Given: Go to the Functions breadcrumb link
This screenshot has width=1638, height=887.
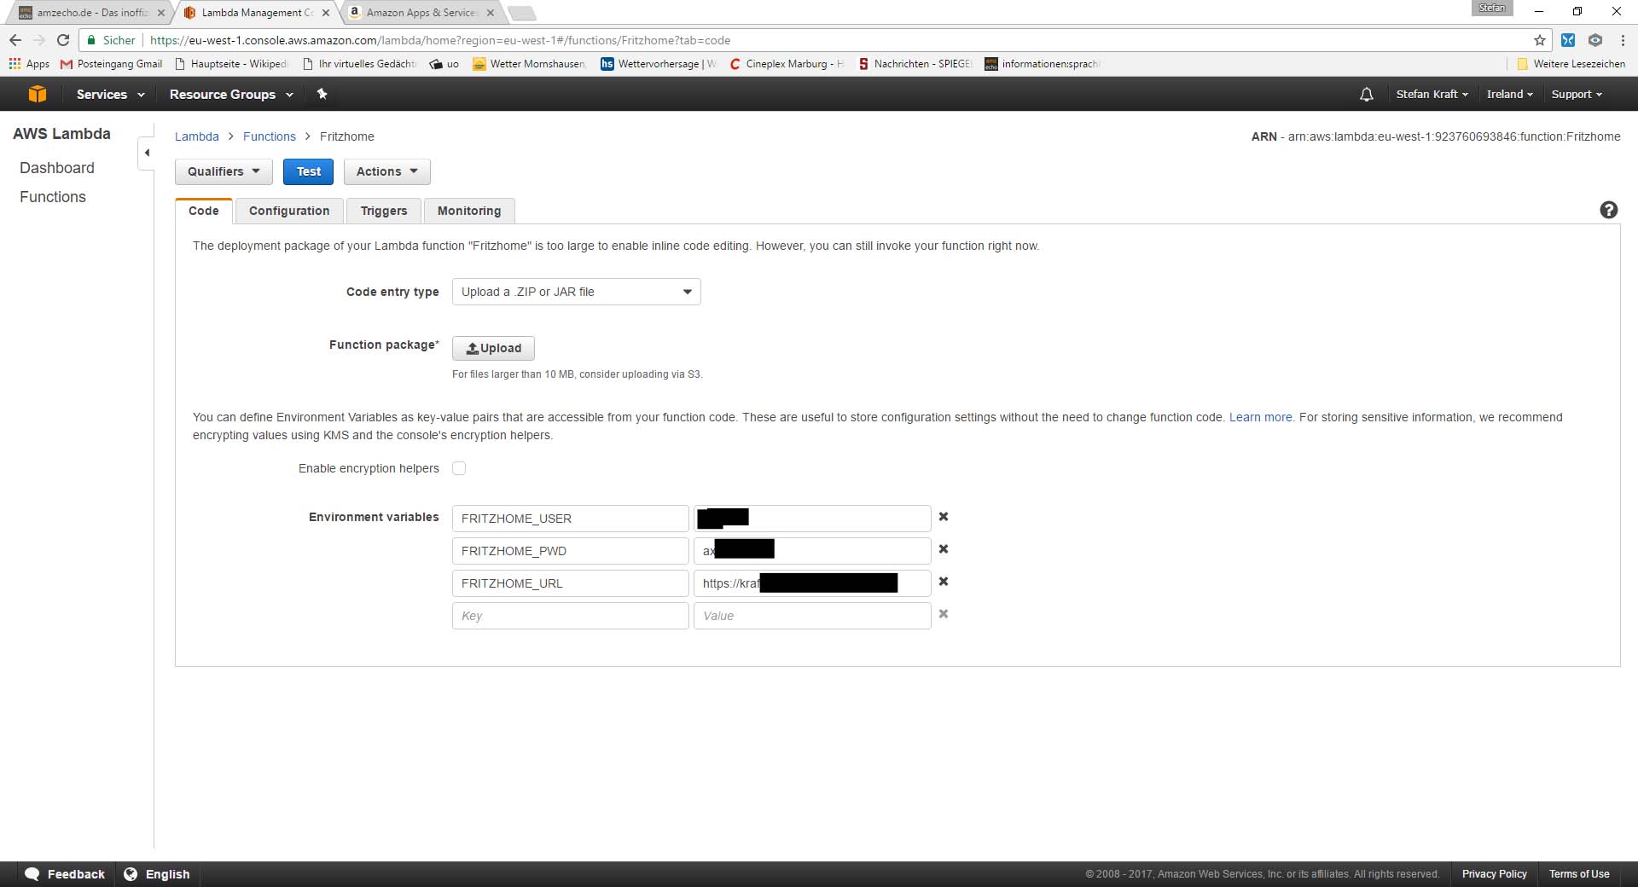Looking at the screenshot, I should coord(270,136).
